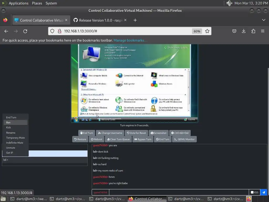This screenshot has width=269, height=202.
Task: Open the Firefox hamburger menu
Action: tap(263, 31)
